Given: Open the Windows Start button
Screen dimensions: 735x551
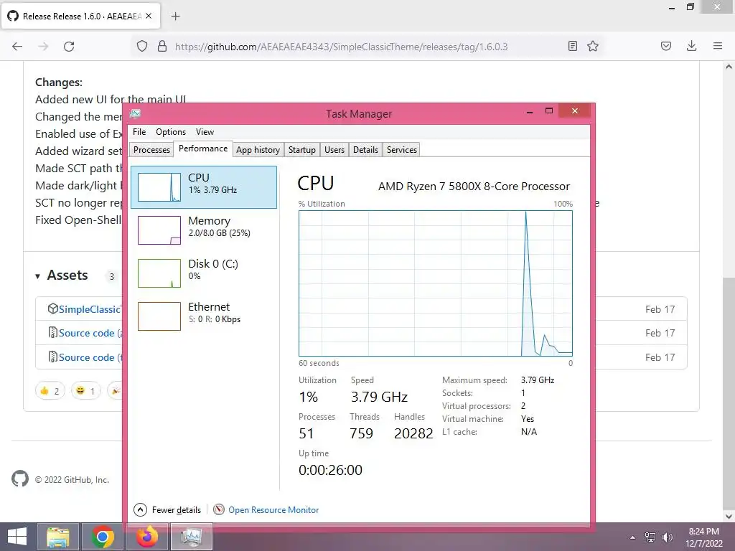Looking at the screenshot, I should point(17,537).
